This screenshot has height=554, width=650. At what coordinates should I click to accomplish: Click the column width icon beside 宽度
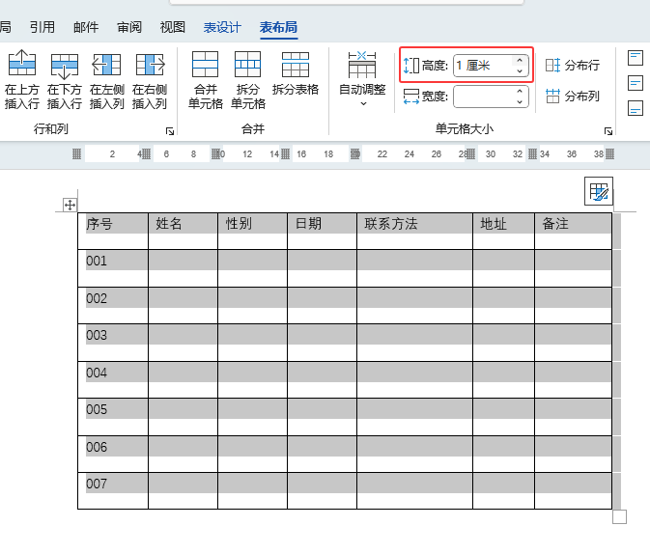pyautogui.click(x=411, y=97)
